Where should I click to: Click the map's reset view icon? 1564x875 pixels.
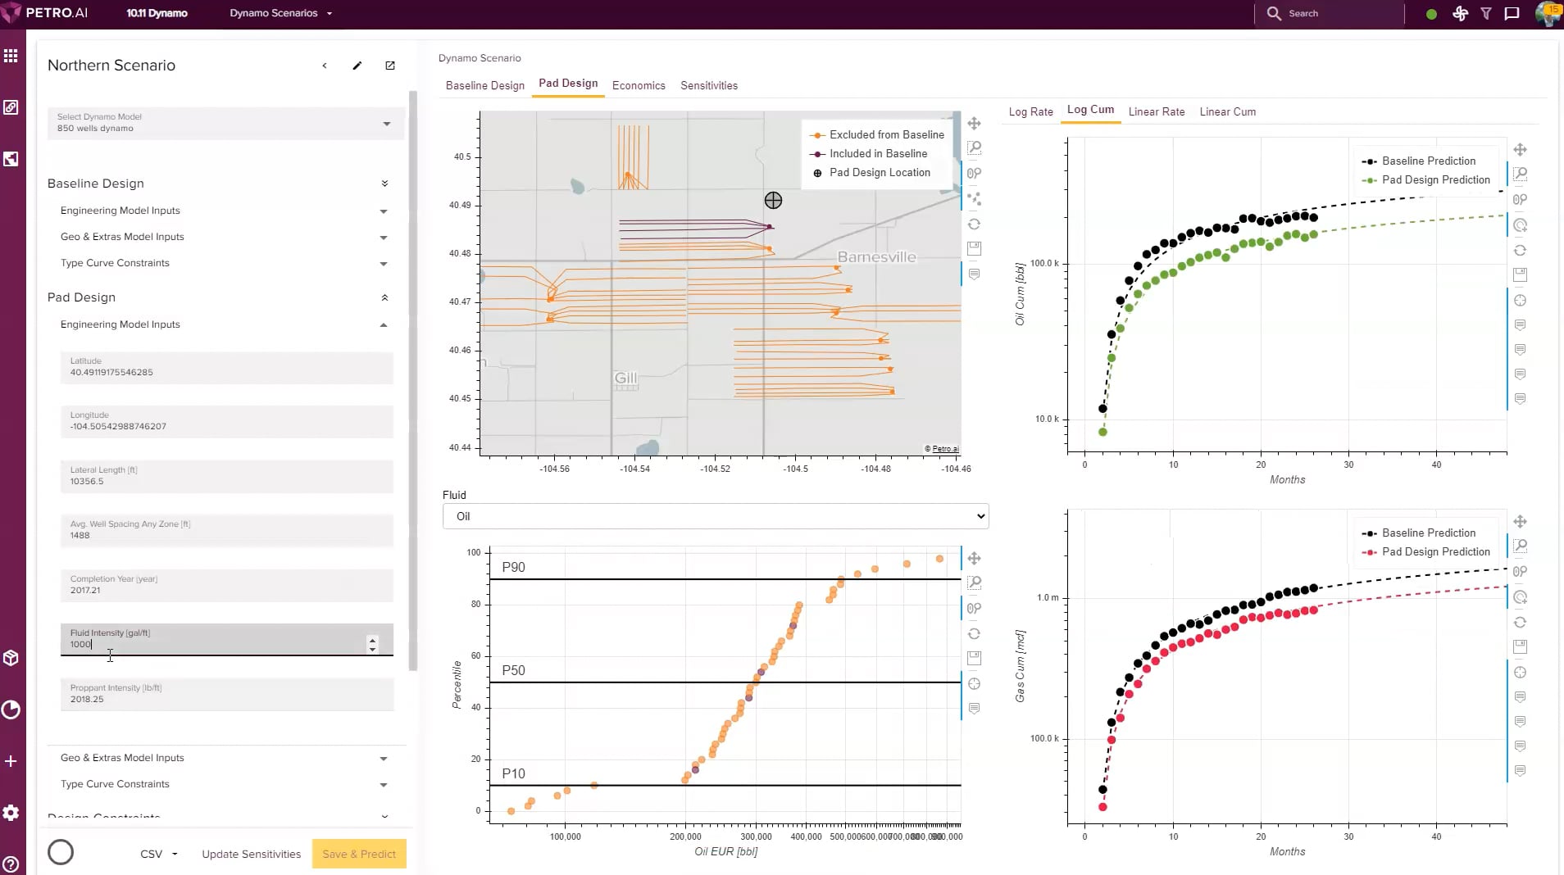tap(974, 224)
